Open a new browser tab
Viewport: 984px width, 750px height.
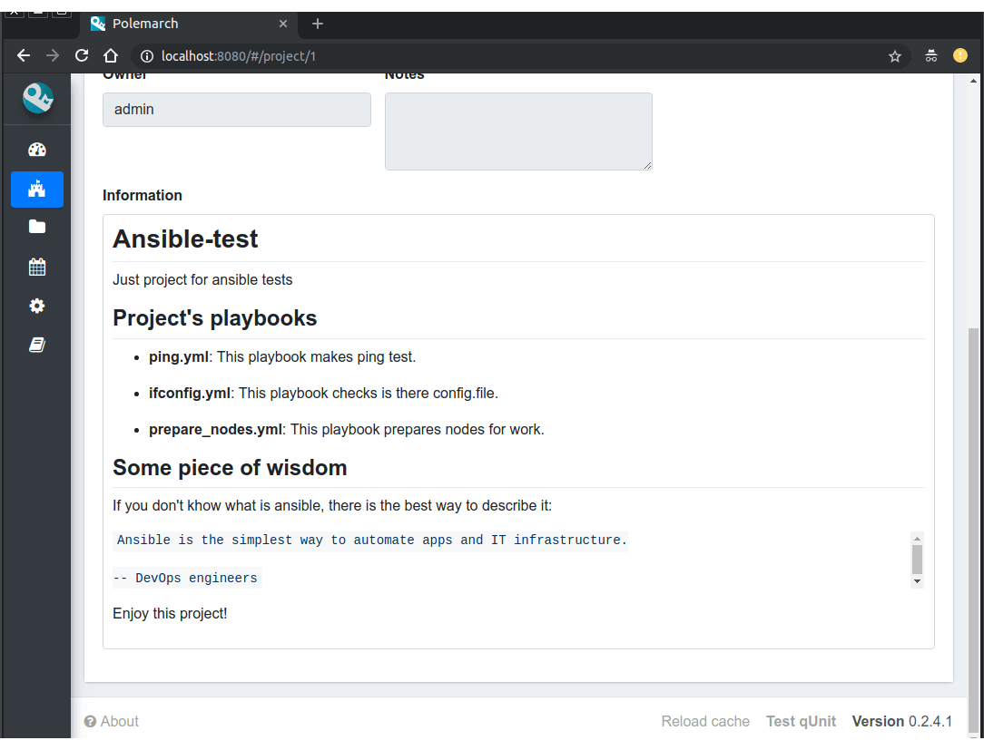click(x=318, y=24)
